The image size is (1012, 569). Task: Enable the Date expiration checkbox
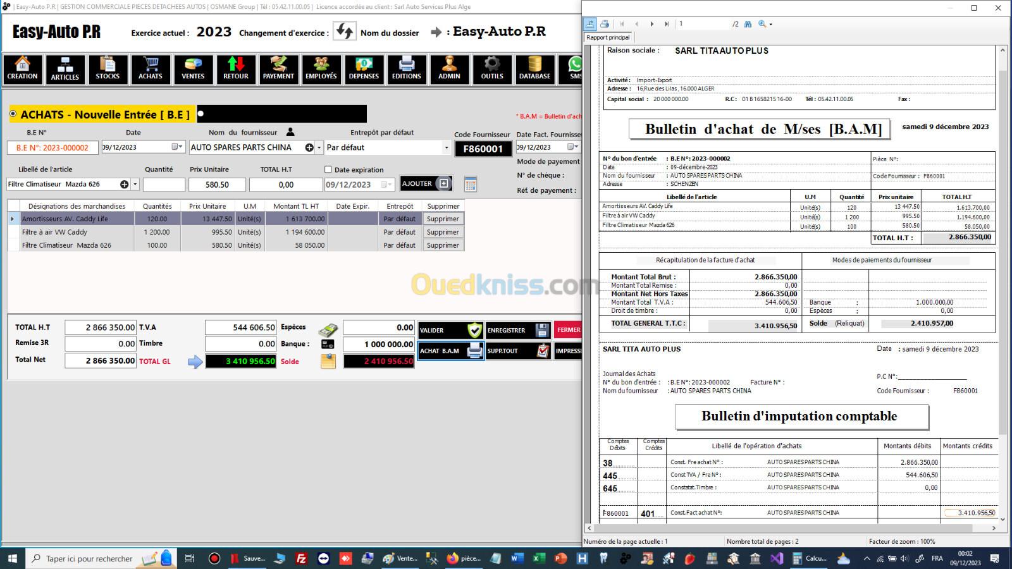(328, 169)
